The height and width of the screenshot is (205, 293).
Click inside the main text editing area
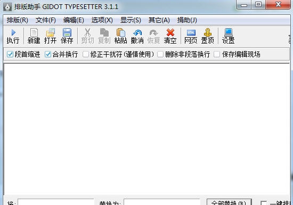146,130
